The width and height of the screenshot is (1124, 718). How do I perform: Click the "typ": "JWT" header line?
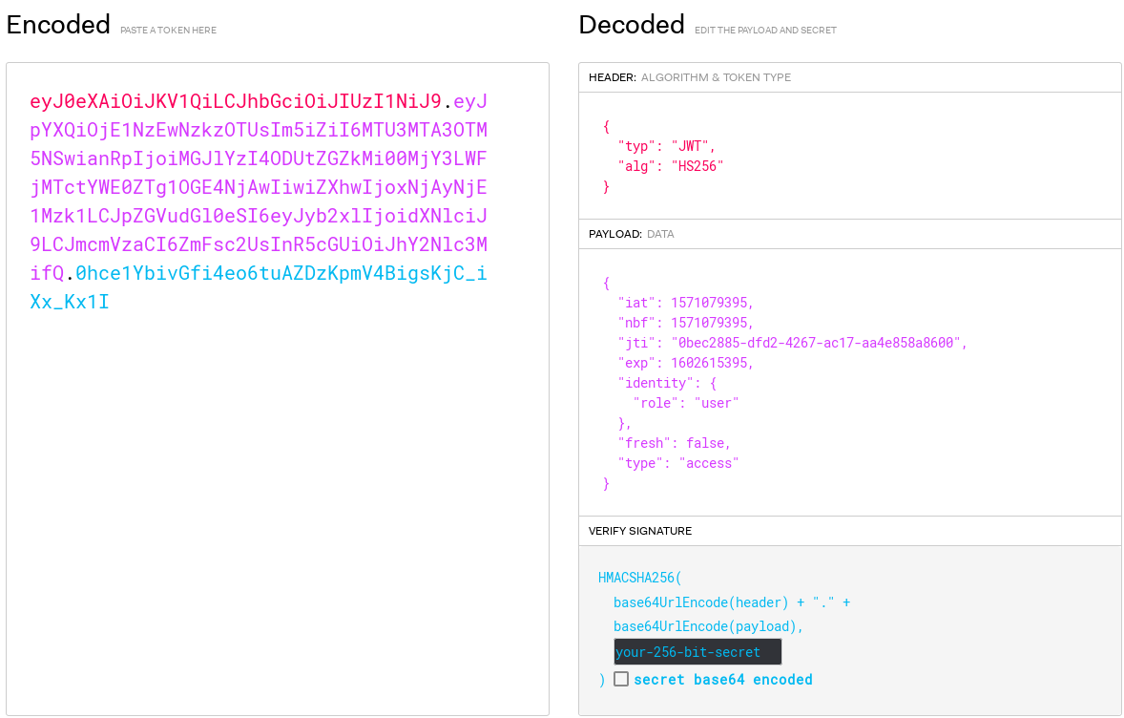click(x=667, y=146)
